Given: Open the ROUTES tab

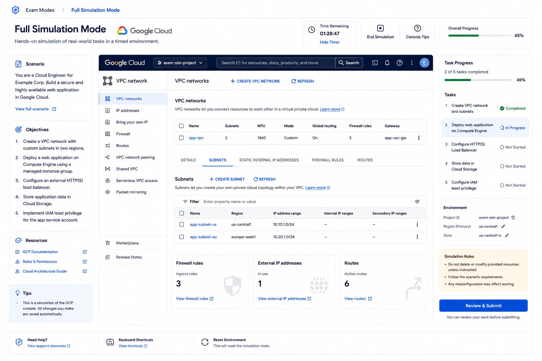Looking at the screenshot, I should click(x=365, y=160).
